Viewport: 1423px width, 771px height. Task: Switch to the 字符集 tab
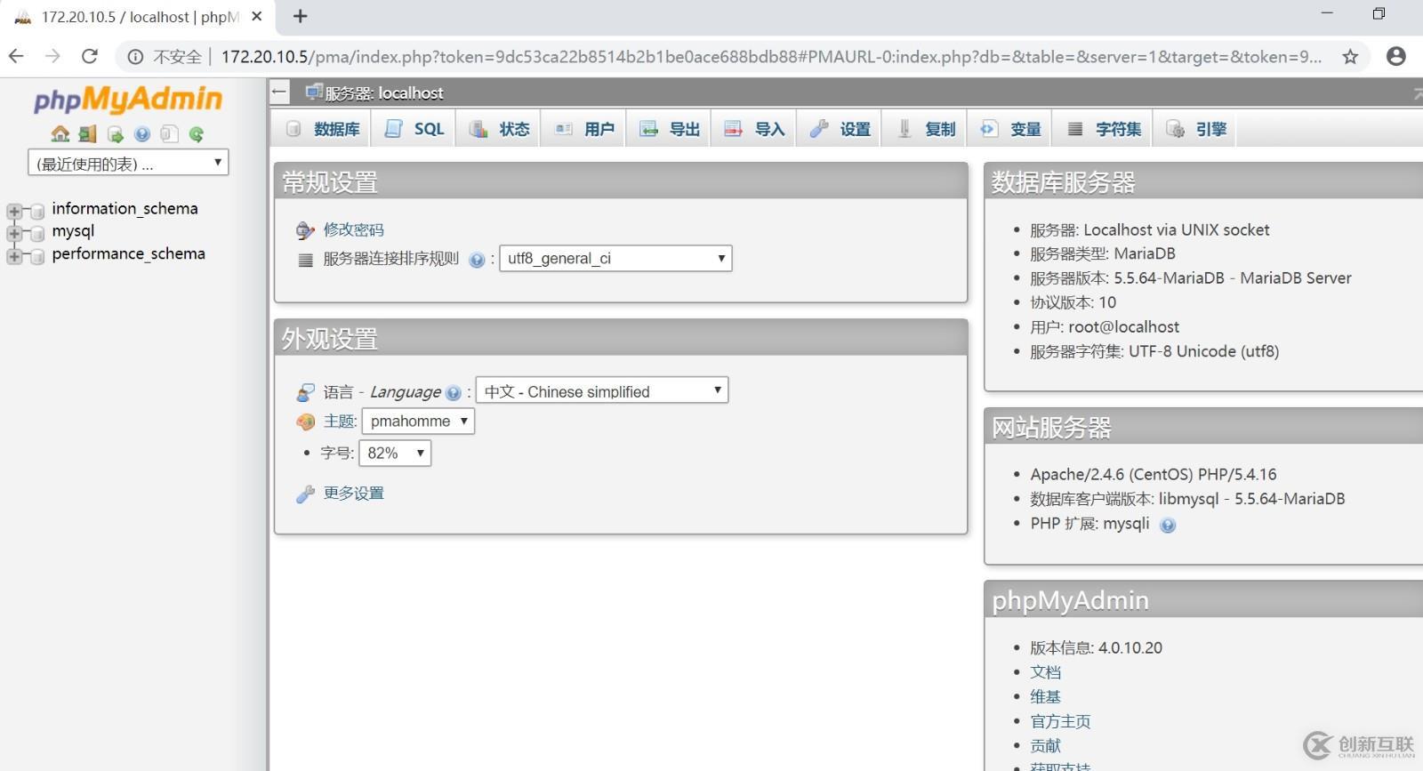coord(1104,129)
